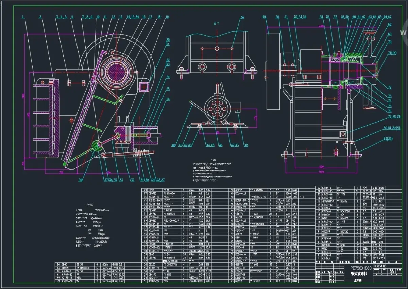Click spec value 750rpm
Screen dimensions: 408x289
click(101, 234)
